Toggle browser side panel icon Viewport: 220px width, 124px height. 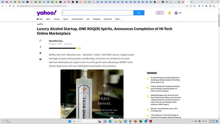click(x=210, y=6)
